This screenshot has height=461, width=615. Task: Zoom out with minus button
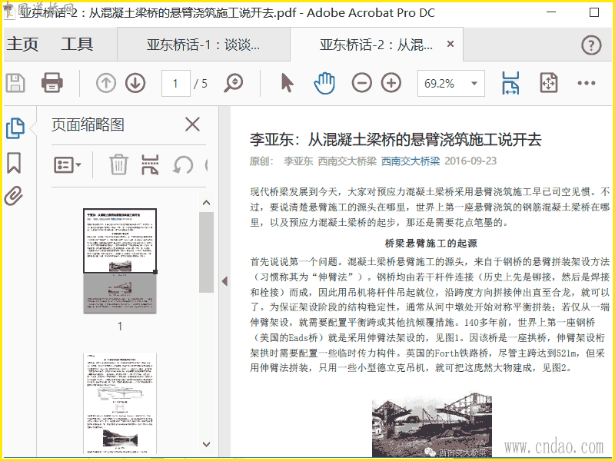(361, 83)
